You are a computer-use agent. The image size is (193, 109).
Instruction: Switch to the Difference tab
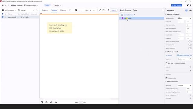63,10
